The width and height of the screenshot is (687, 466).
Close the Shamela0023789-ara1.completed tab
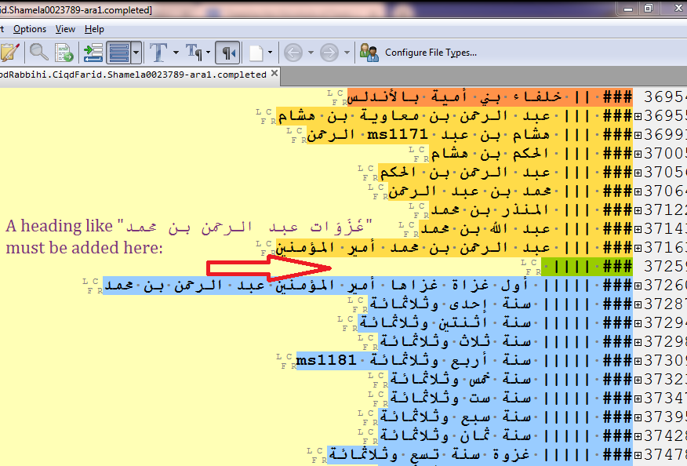pyautogui.click(x=274, y=75)
